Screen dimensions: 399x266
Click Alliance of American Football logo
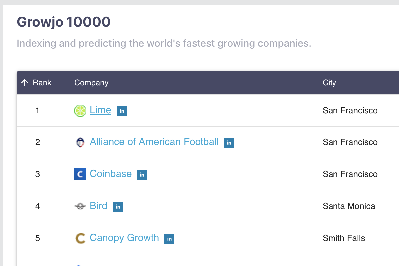coord(80,142)
